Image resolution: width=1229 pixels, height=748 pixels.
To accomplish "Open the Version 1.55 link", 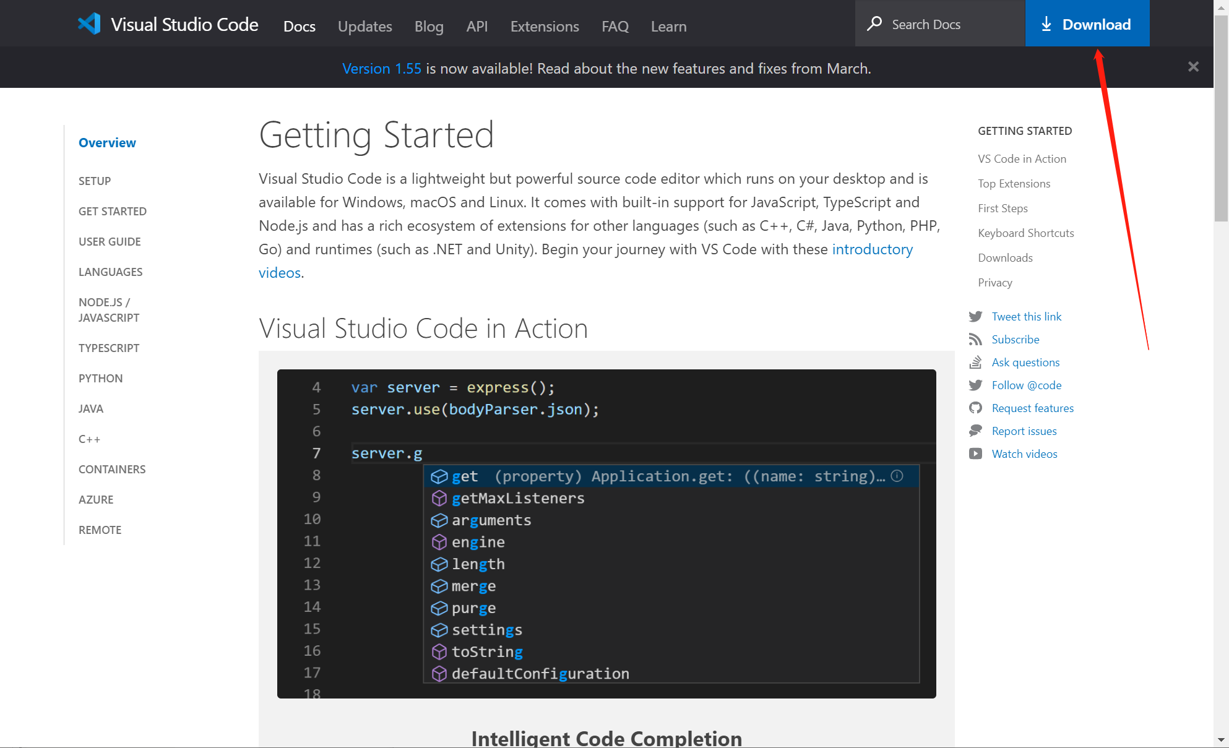I will click(382, 69).
